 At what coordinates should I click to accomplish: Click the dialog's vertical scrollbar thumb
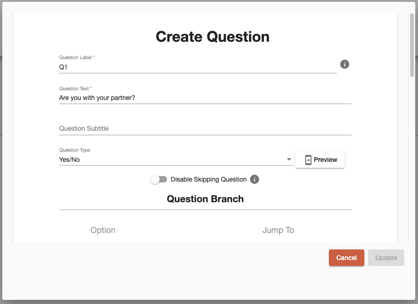pos(412,45)
